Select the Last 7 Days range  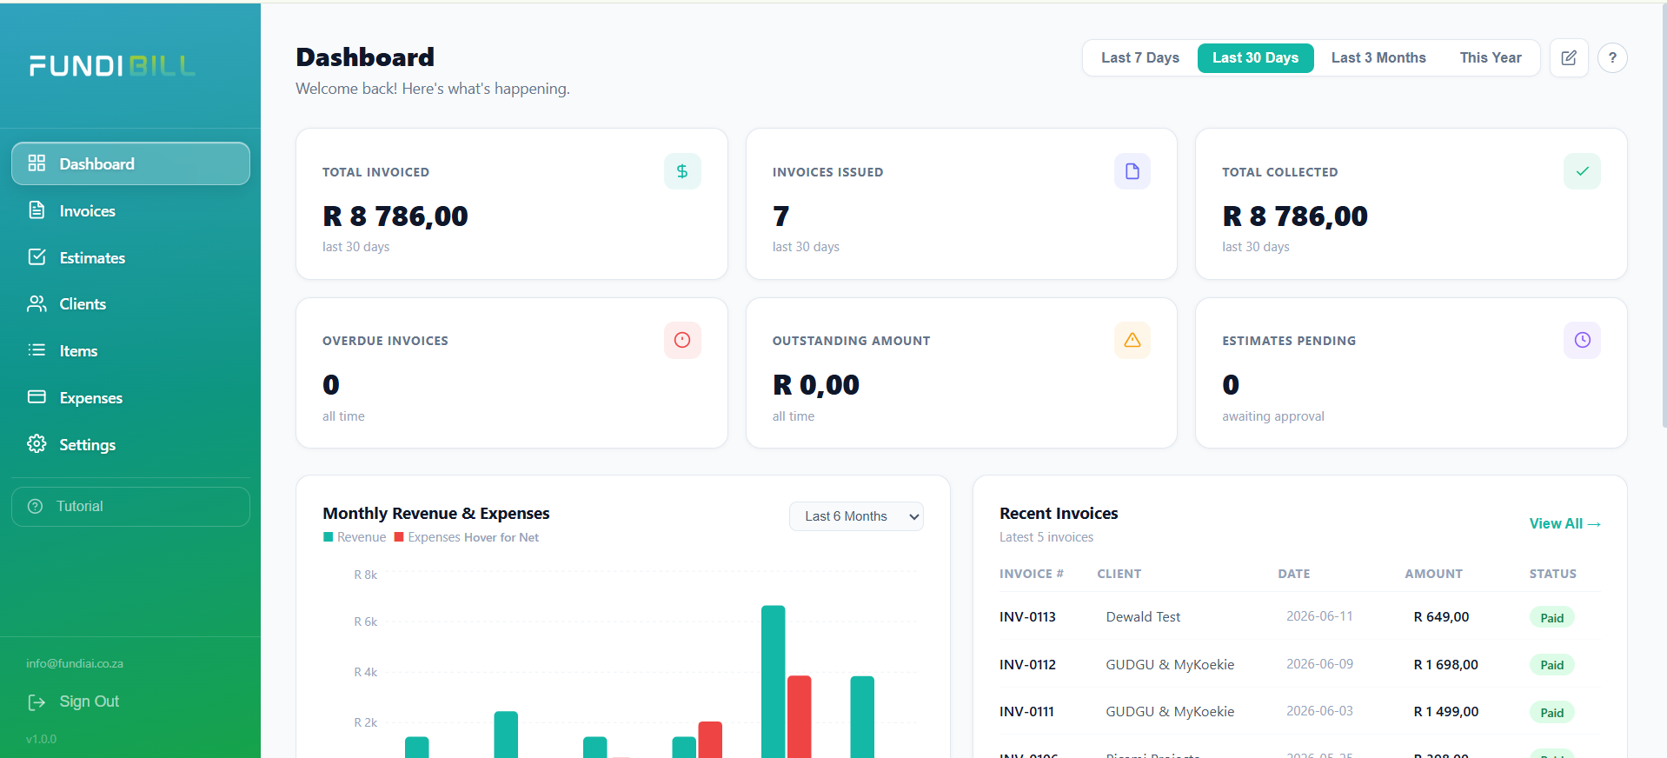pos(1139,58)
